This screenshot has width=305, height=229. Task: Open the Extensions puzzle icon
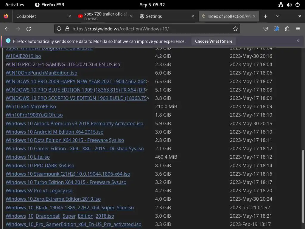(x=287, y=29)
